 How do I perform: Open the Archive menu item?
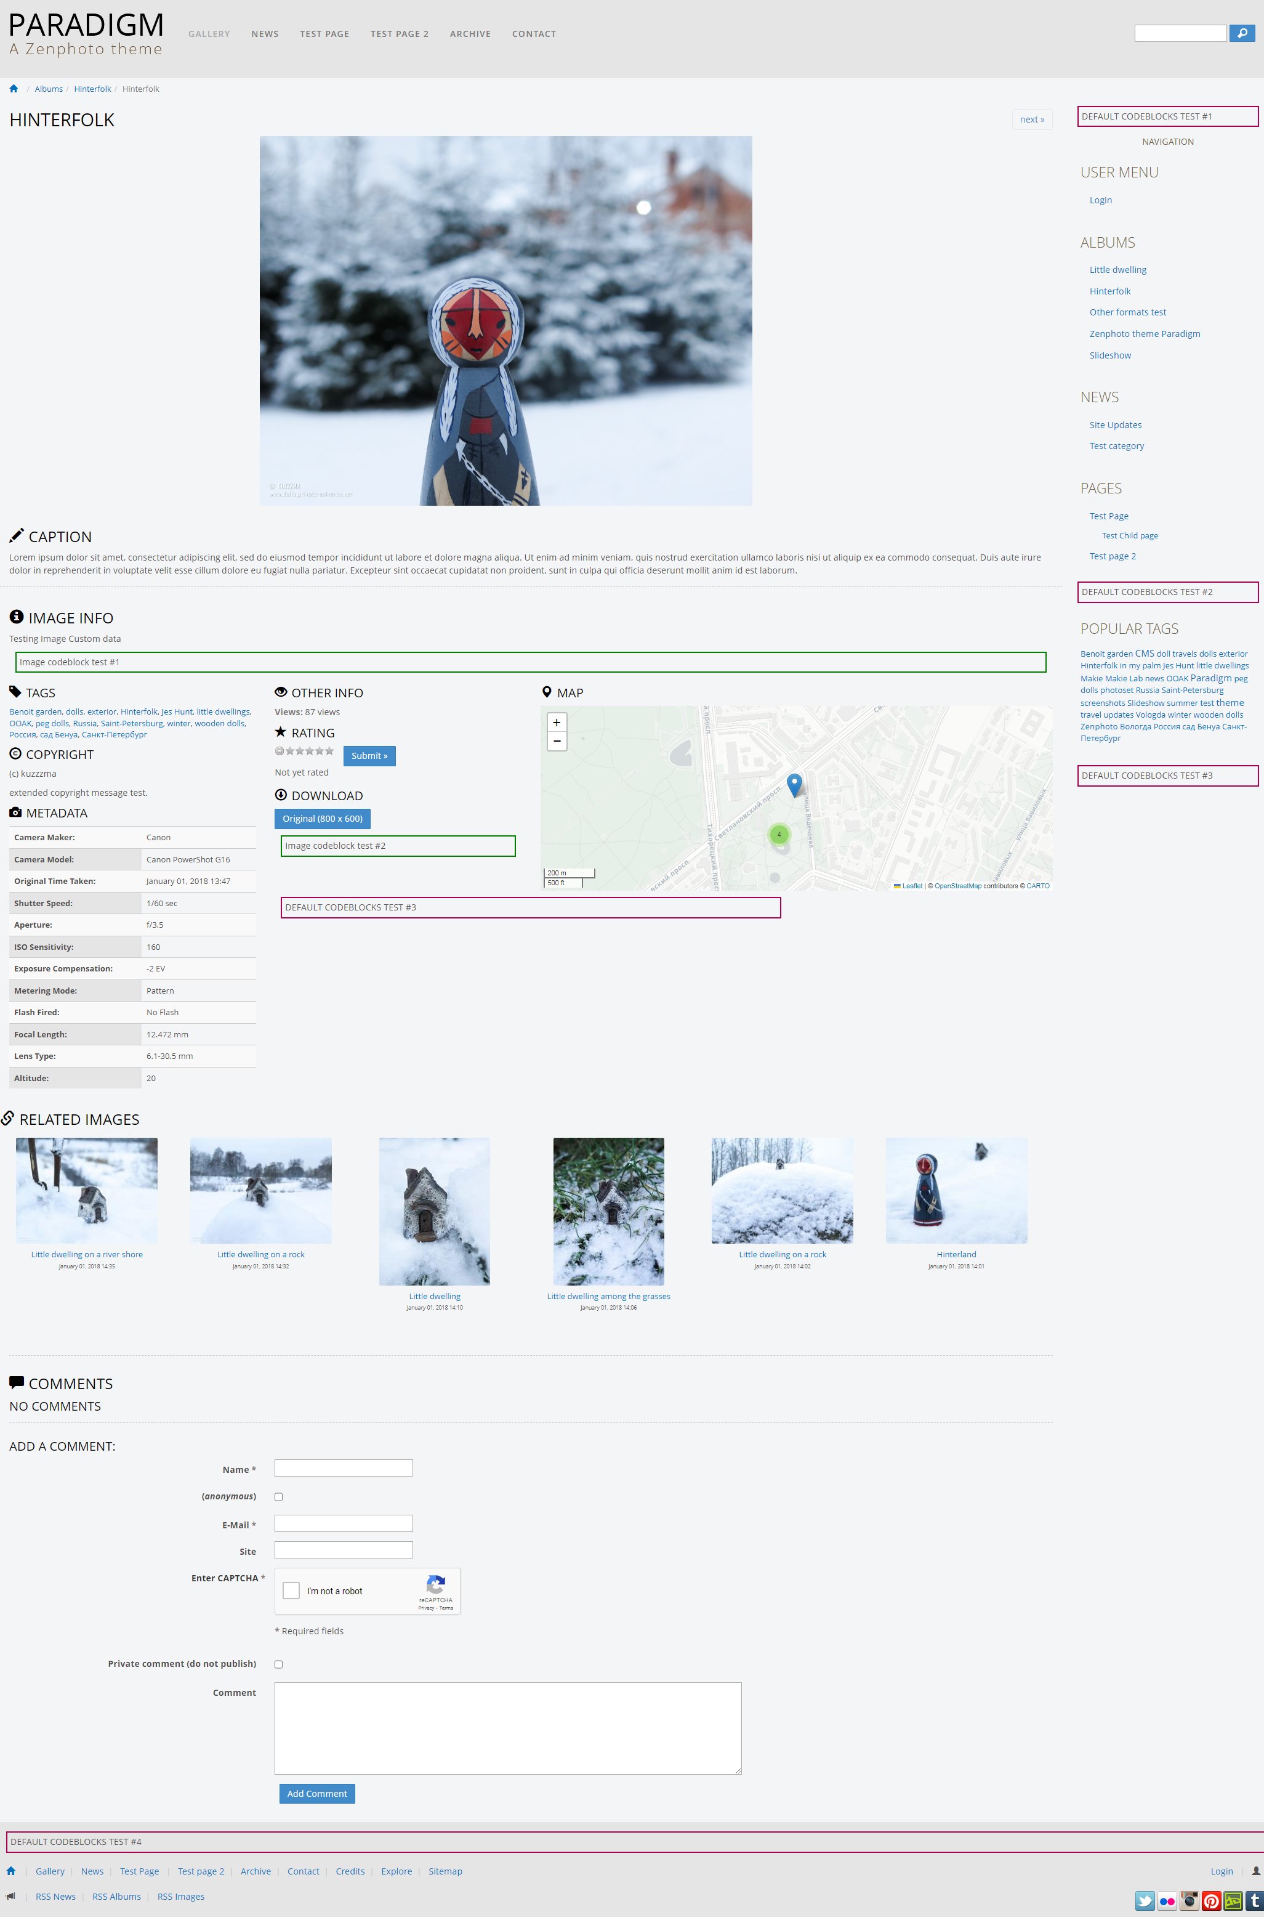coord(470,34)
